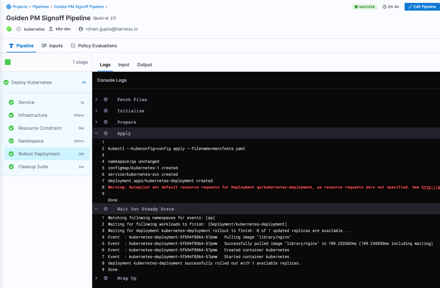
Task: Click the user avatar icon beside email
Action: click(81, 29)
